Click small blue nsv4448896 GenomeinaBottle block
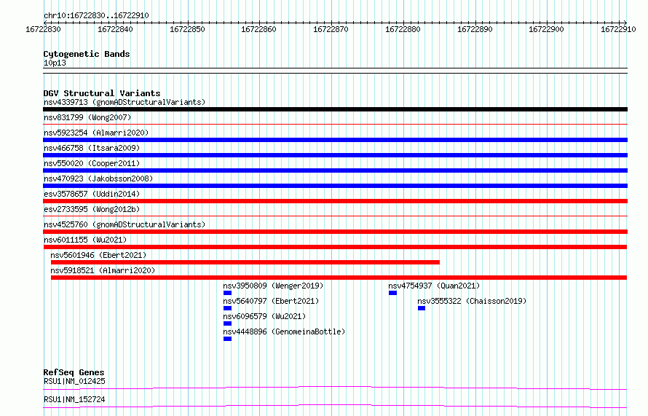Viewport: 648px width, 416px height. coord(227,339)
